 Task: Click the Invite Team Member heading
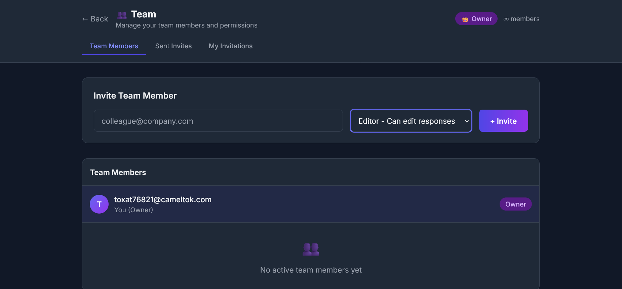tap(135, 96)
